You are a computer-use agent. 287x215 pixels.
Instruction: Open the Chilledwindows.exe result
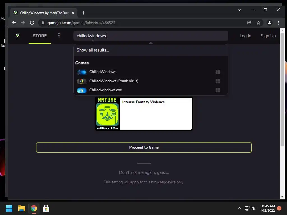(x=151, y=90)
